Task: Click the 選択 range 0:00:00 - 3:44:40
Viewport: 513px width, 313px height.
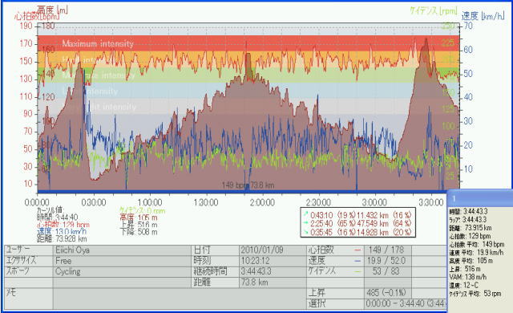Action: point(406,303)
